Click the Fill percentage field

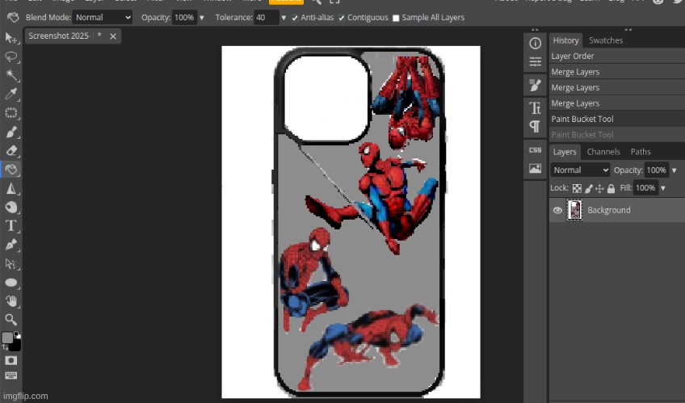[x=645, y=187]
